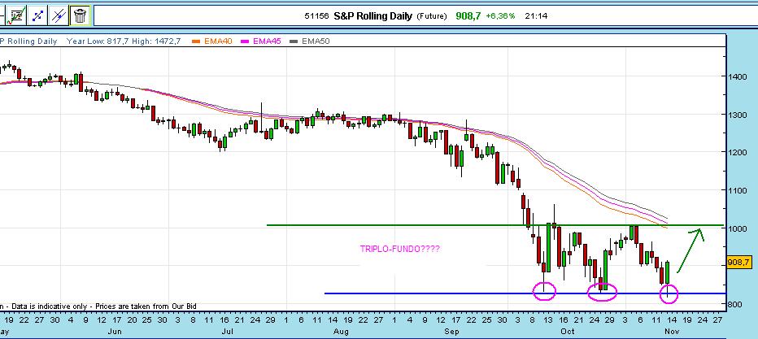Click the Aug month label

(x=342, y=331)
